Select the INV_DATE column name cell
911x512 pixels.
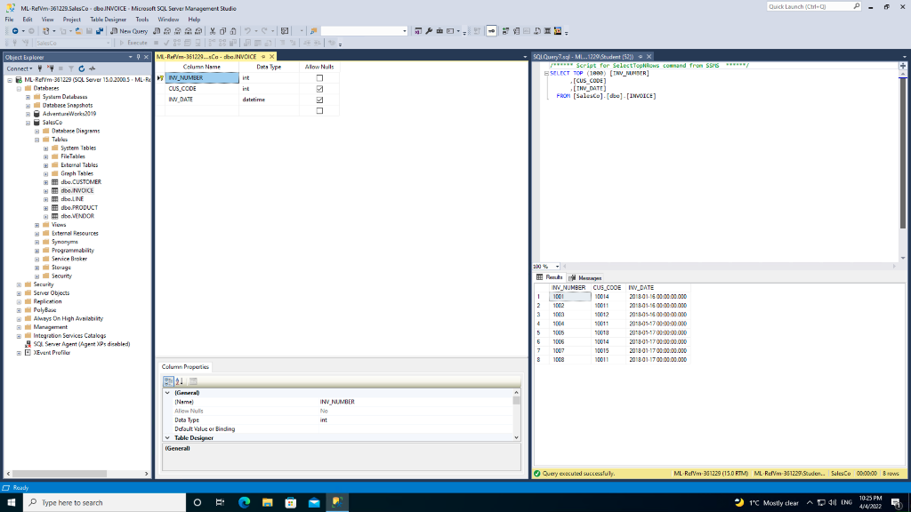coord(202,100)
